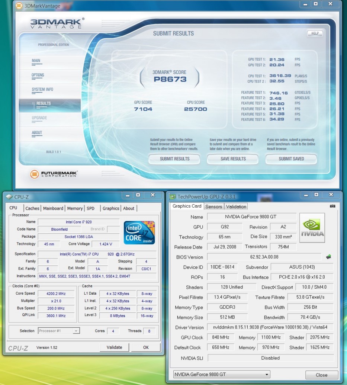The height and width of the screenshot is (385, 347).
Task: Click the Instructions field in CPU-Z
Action: click(97, 276)
